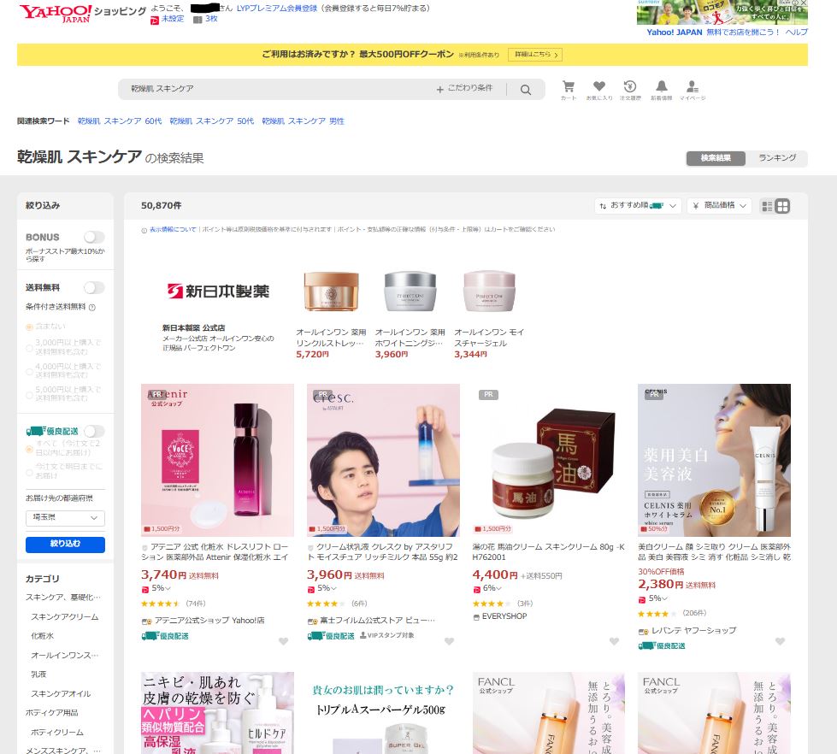This screenshot has height=754, width=837.
Task: Open アテニア公式ショップ Yahoo!店 store link
Action: tap(209, 621)
